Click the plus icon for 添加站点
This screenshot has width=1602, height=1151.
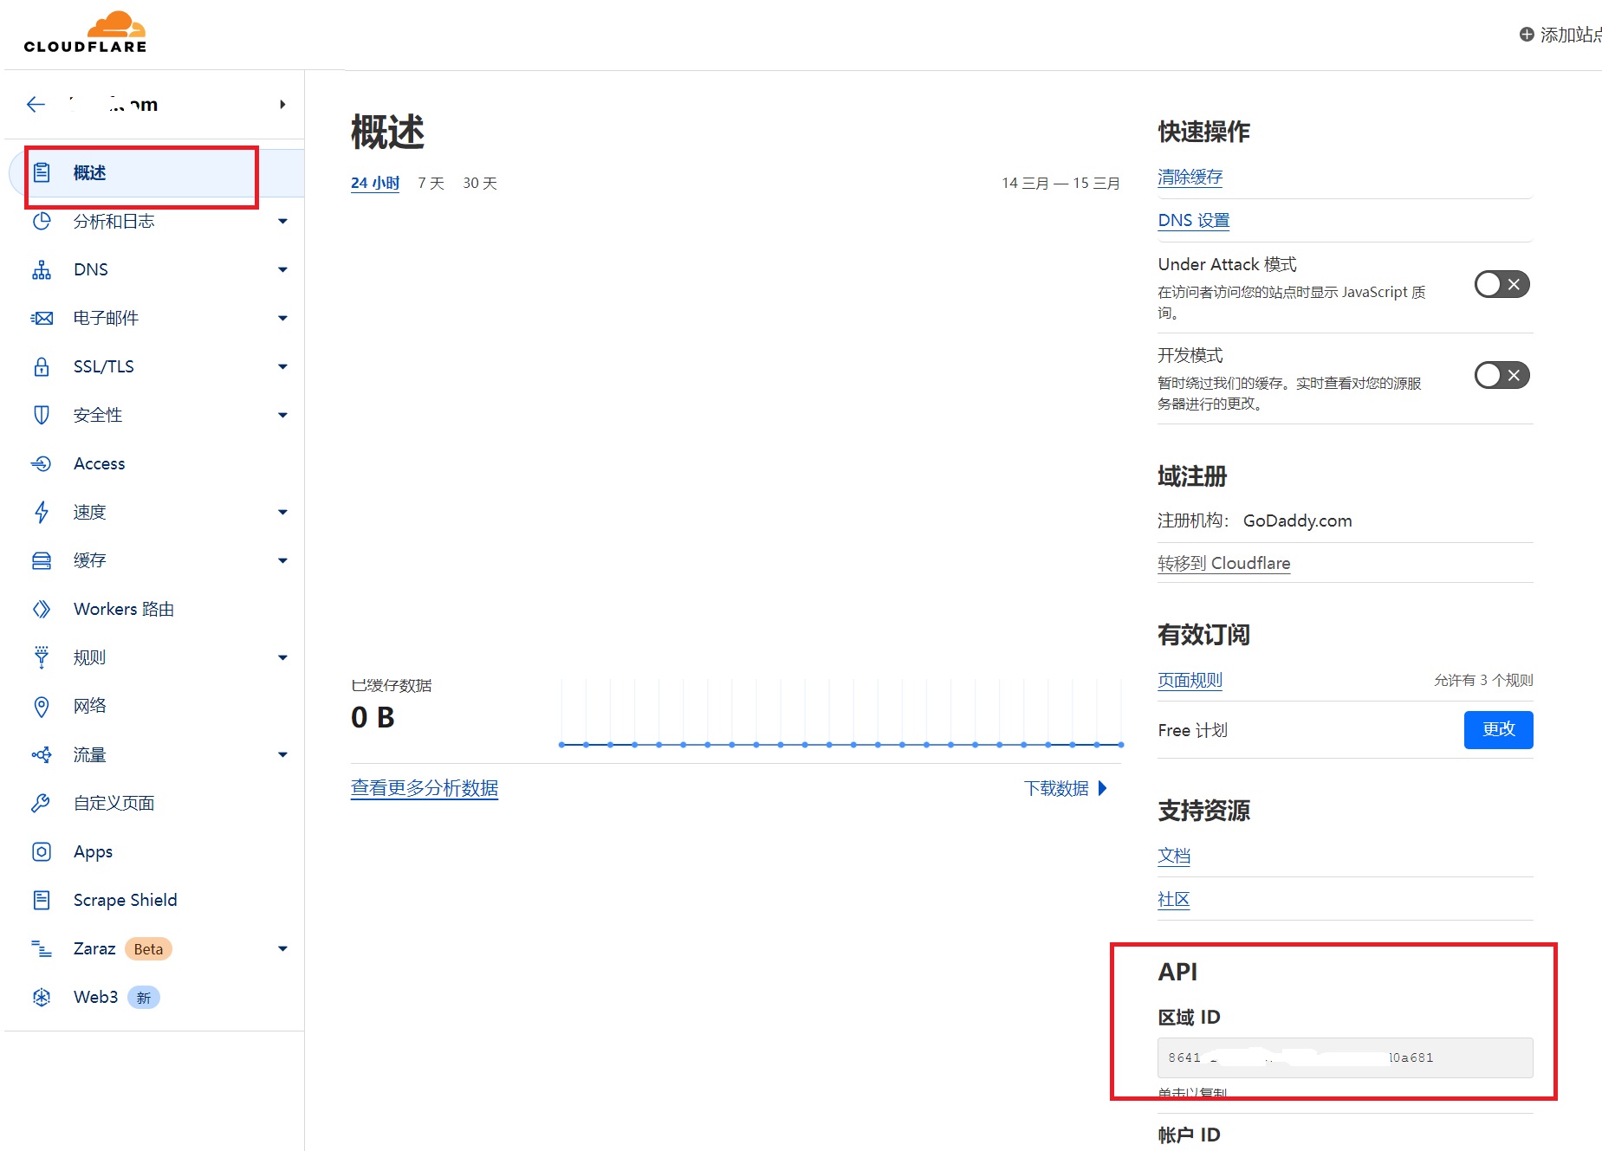[1527, 34]
